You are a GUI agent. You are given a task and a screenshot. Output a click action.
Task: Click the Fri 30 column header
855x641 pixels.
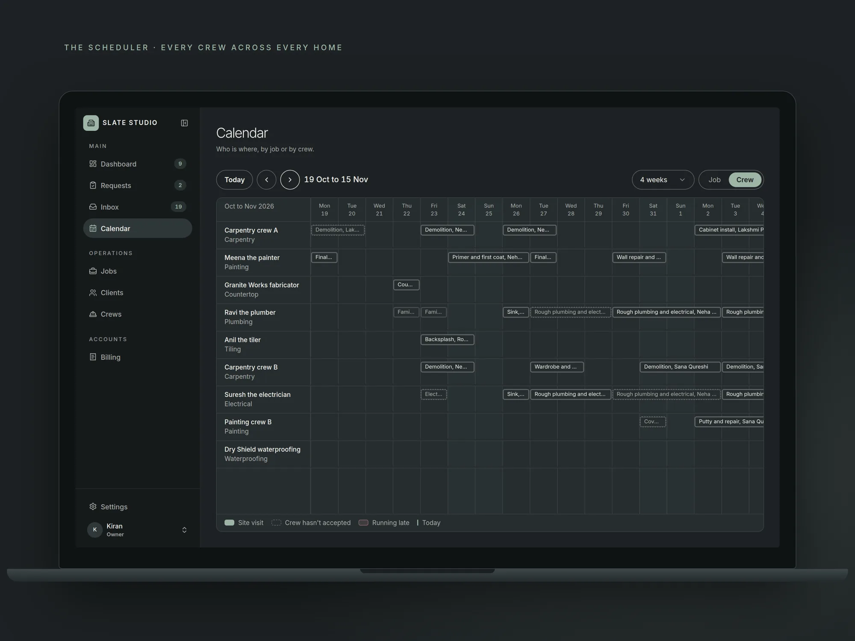pos(625,209)
